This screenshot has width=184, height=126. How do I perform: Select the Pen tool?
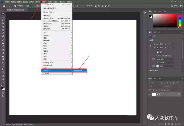coord(3,63)
